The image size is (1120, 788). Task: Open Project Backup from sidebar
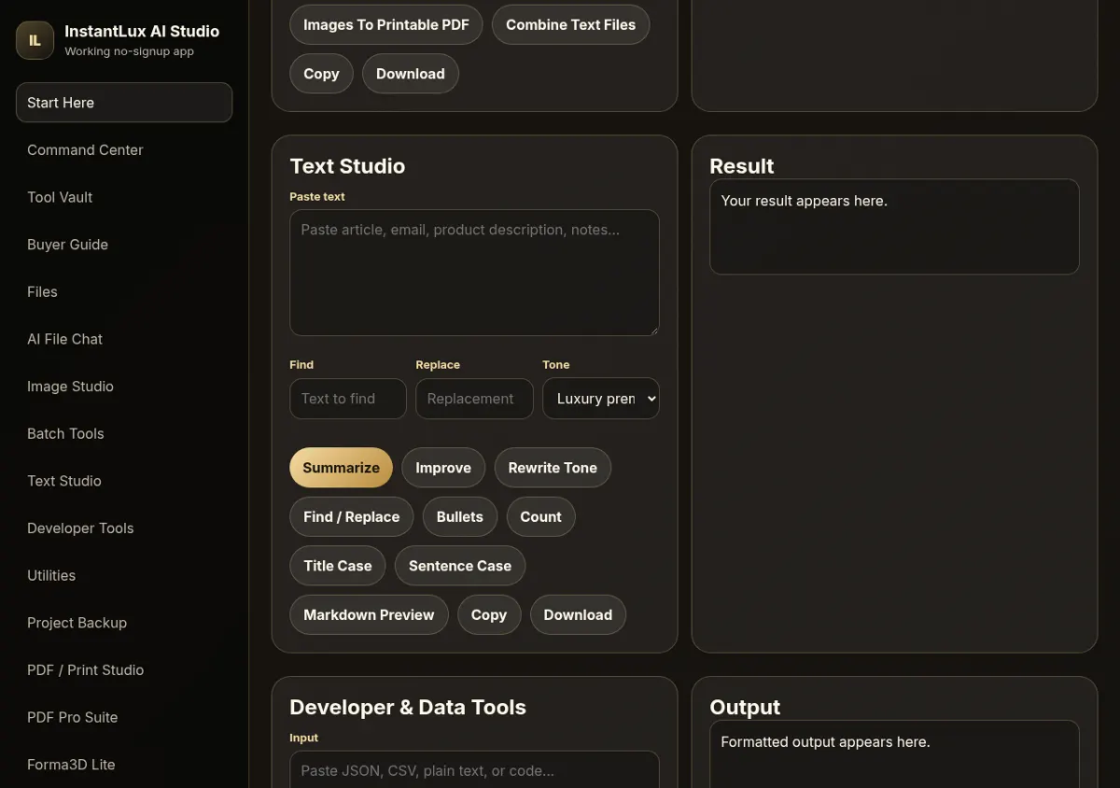coord(124,623)
